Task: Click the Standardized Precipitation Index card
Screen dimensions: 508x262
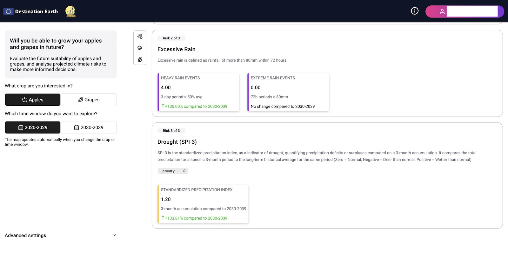Action: click(x=203, y=204)
